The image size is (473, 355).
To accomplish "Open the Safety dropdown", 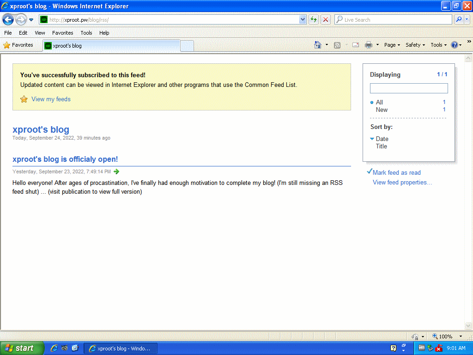I will click(x=414, y=45).
